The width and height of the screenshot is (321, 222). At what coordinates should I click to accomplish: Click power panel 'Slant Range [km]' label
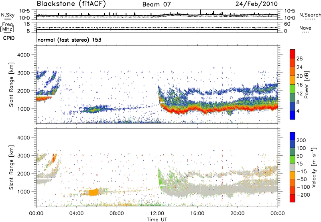coord(11,85)
